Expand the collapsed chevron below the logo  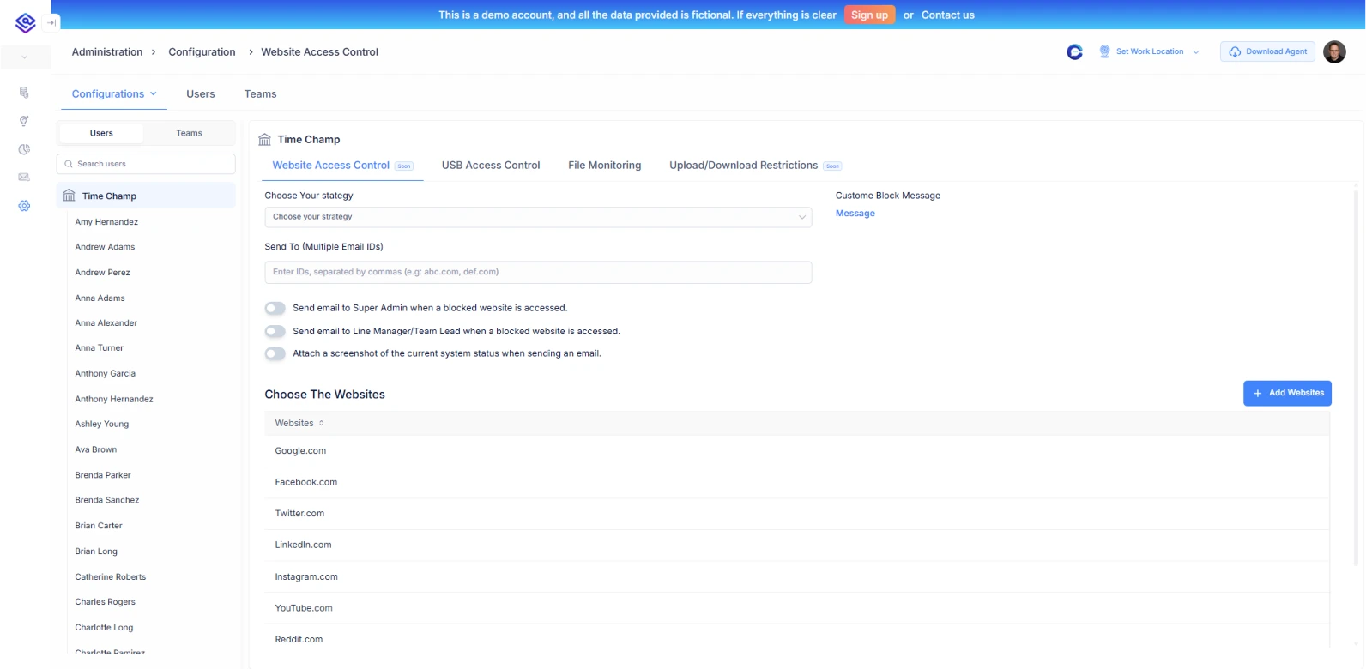coord(24,57)
